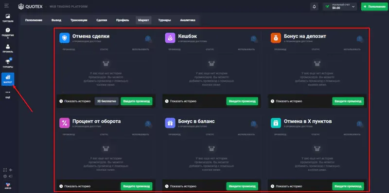
Task: Show history for Кешбэк card
Action: (x=180, y=101)
